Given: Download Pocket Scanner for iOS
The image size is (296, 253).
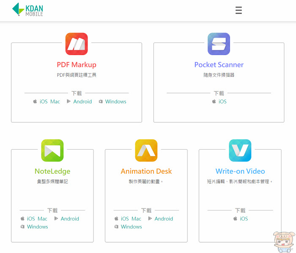Looking at the screenshot, I should (x=222, y=102).
